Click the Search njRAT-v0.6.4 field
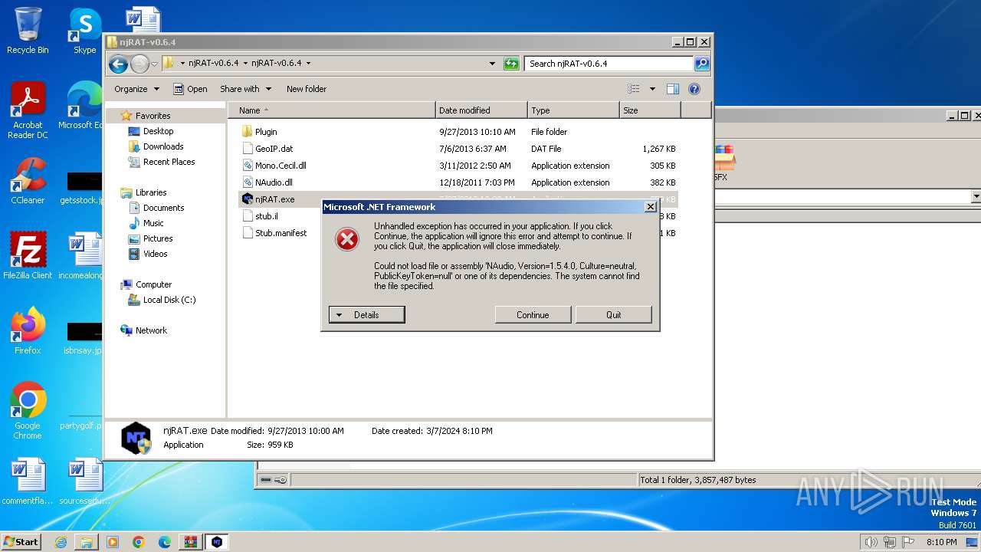981x552 pixels. (x=609, y=64)
